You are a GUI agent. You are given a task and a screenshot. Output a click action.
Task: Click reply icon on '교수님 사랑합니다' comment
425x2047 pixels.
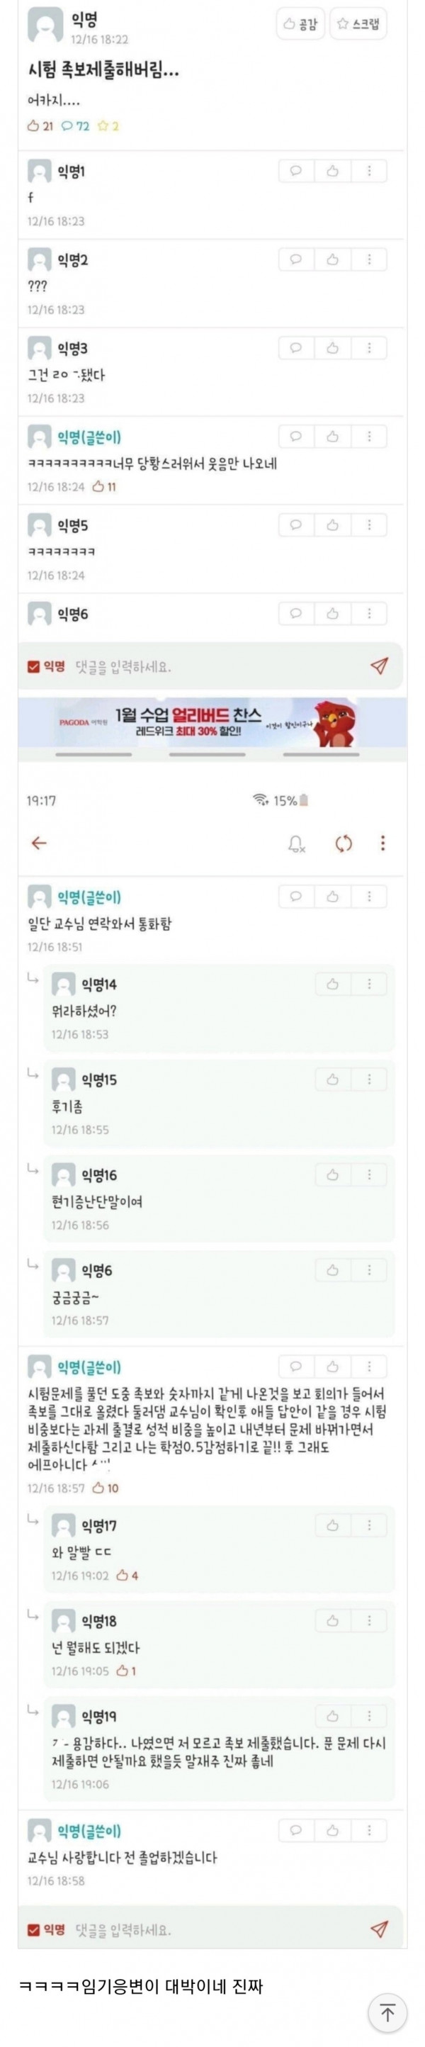coord(295,1830)
